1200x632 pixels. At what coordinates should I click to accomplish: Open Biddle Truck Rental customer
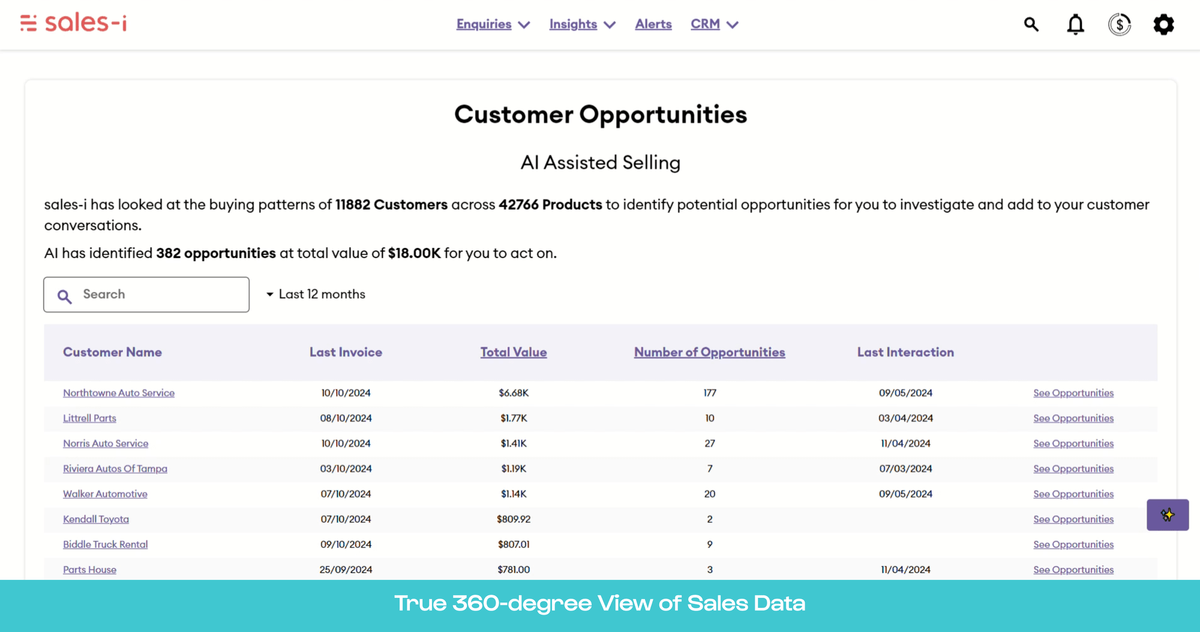(x=105, y=544)
